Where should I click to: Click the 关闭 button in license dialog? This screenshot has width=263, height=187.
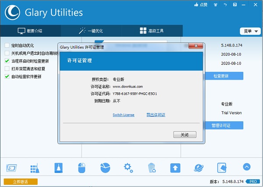(185, 135)
